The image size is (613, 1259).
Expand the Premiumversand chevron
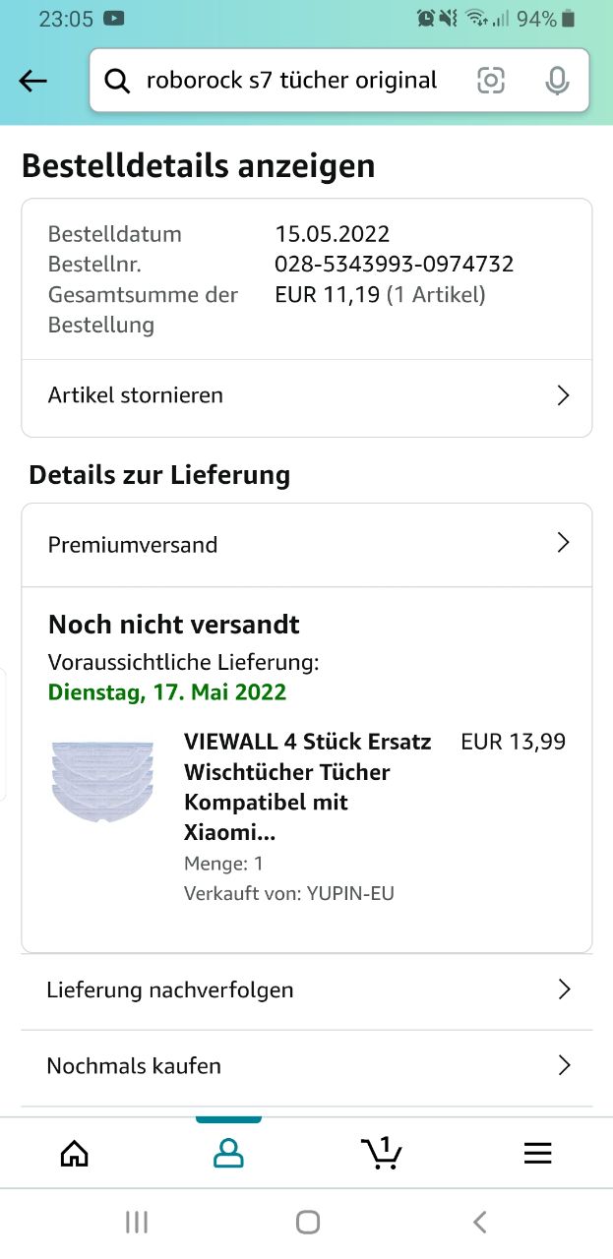(x=563, y=543)
